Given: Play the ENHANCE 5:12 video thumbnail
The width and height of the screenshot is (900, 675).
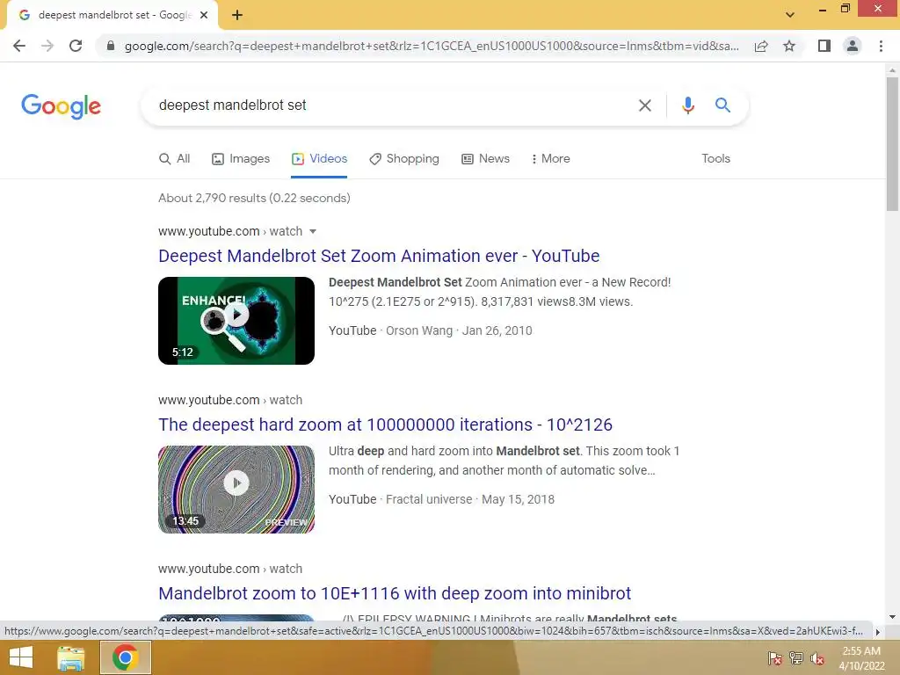Looking at the screenshot, I should pos(236,321).
